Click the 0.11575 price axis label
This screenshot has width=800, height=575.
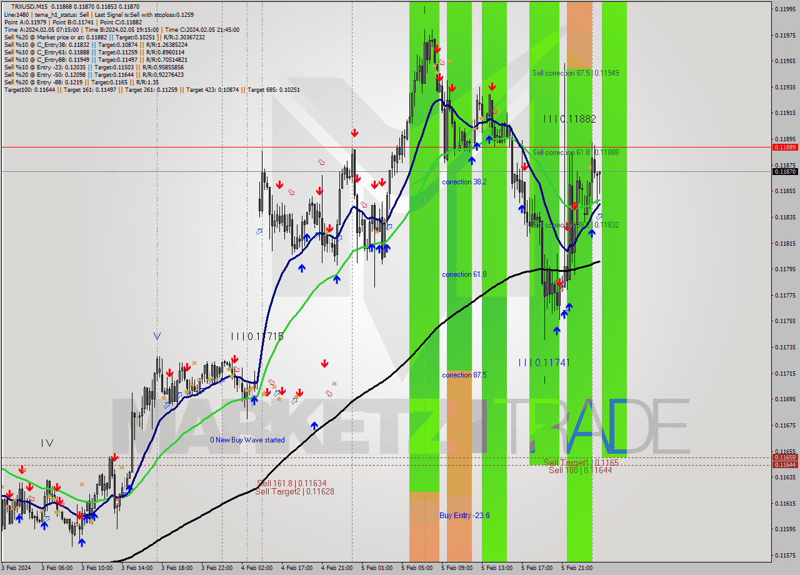[x=785, y=555]
